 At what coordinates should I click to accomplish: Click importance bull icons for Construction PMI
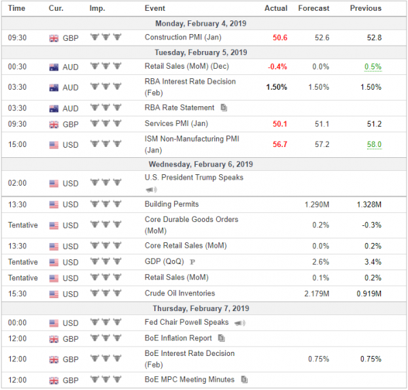[106, 37]
